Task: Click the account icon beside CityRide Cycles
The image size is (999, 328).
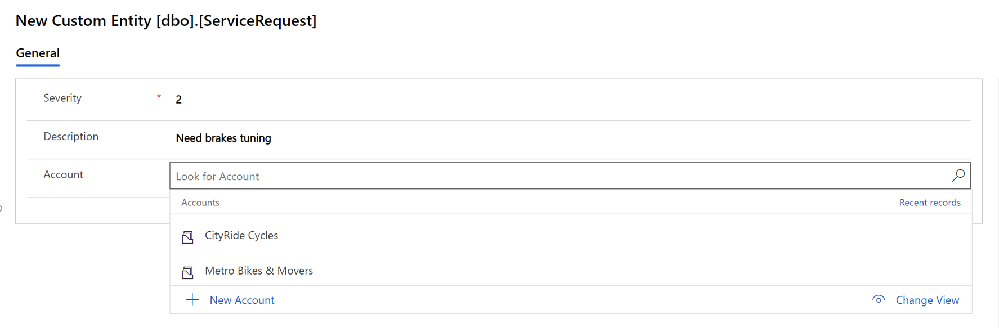Action: pyautogui.click(x=188, y=237)
